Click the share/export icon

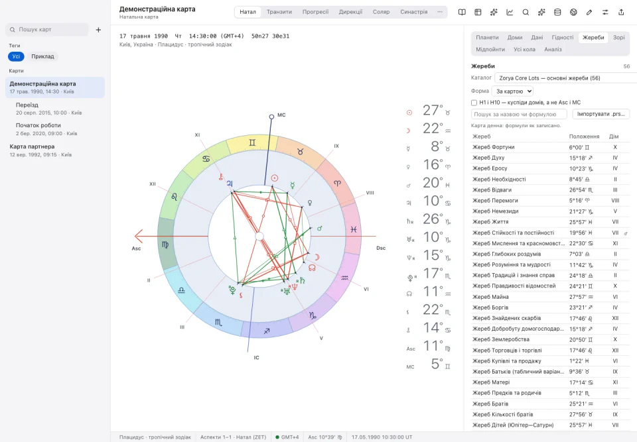click(621, 12)
